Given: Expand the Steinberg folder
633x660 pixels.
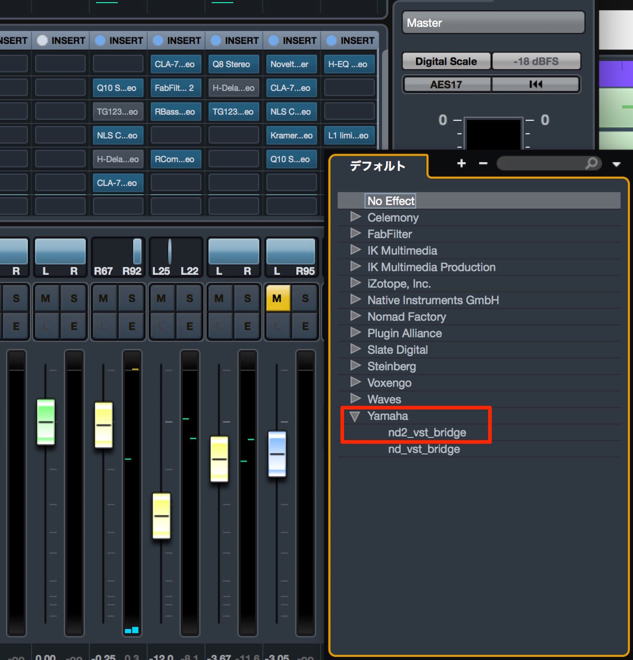Looking at the screenshot, I should tap(355, 365).
